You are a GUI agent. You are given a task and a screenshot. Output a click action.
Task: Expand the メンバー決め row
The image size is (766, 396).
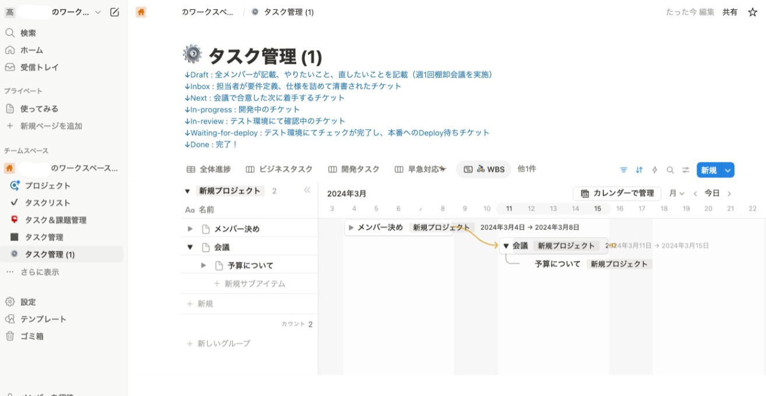[x=189, y=228]
